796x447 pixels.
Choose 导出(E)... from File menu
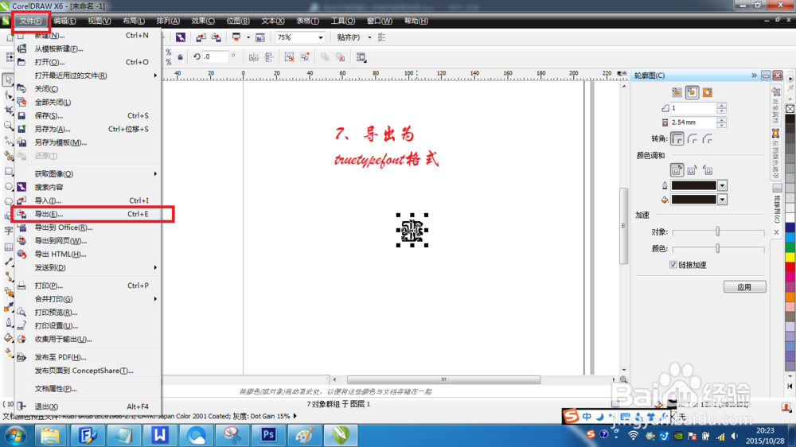tap(88, 214)
